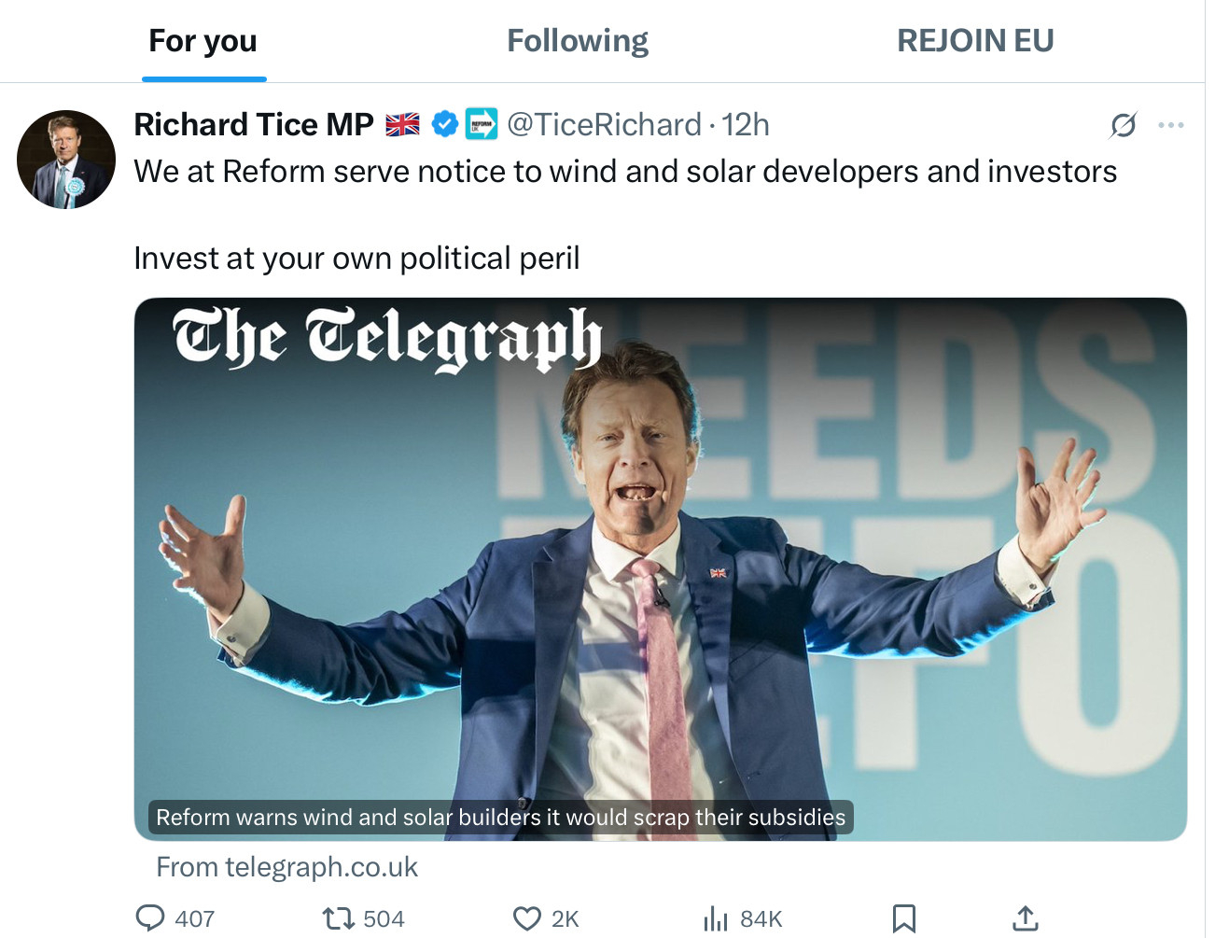Select the REJOIN EU tab

[974, 41]
